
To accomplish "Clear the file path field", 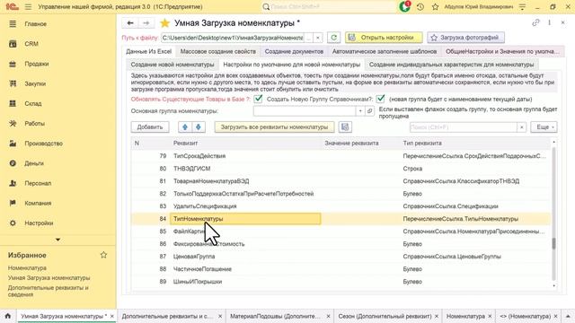I will pyautogui.click(x=318, y=38).
